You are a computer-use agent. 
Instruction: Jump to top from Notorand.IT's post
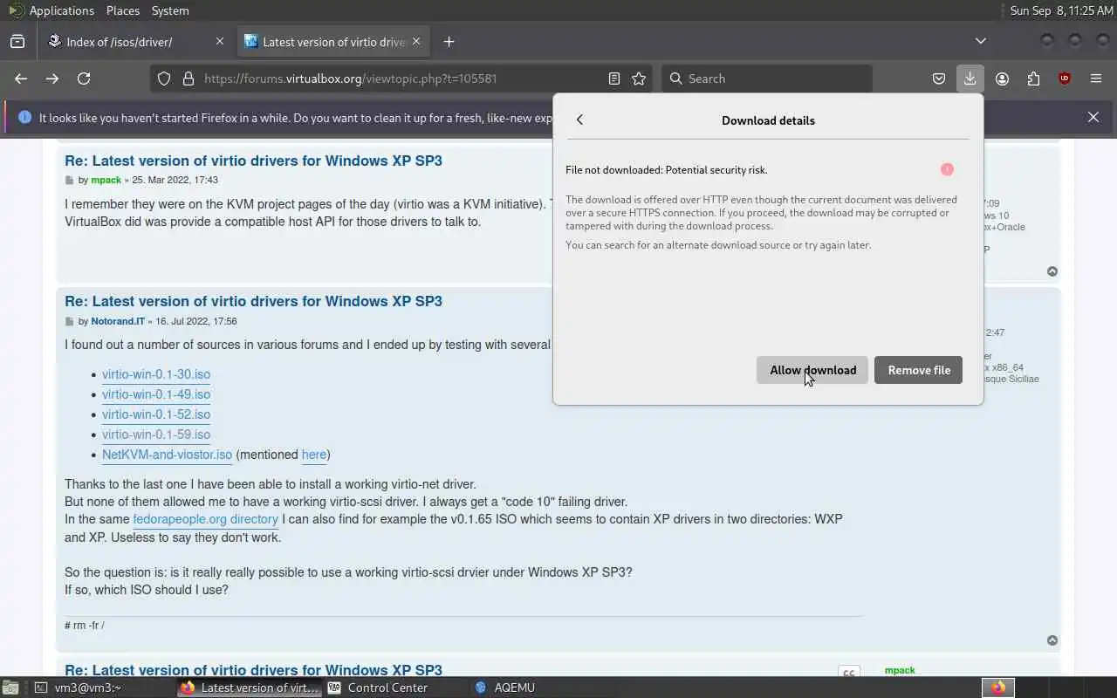[x=1052, y=640]
